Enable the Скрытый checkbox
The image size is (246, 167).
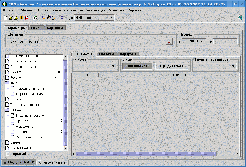(x=8, y=154)
